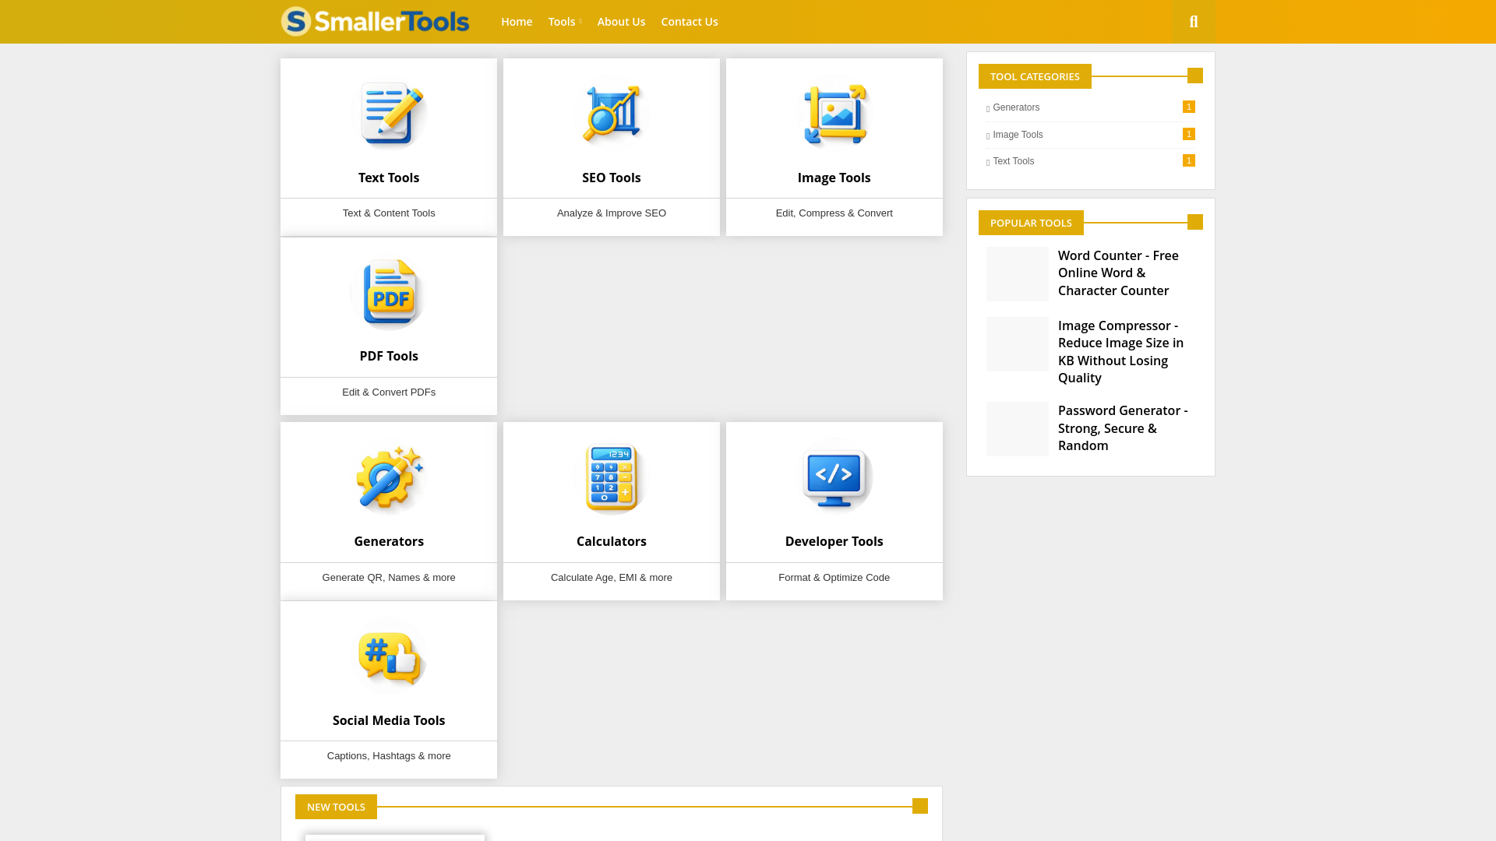Click the Word Counter thumbnail
The image size is (1496, 841).
coord(1018,274)
